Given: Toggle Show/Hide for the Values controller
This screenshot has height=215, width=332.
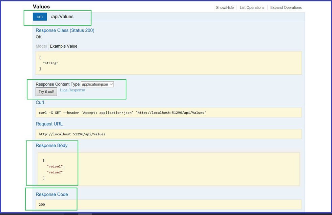Looking at the screenshot, I should coord(225,7).
